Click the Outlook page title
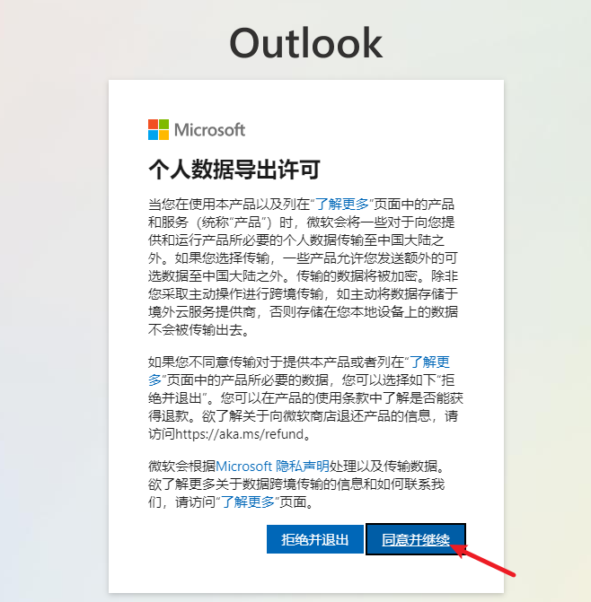 [x=306, y=43]
